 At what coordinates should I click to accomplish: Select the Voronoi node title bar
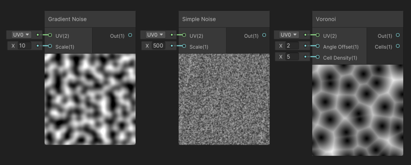(358, 19)
